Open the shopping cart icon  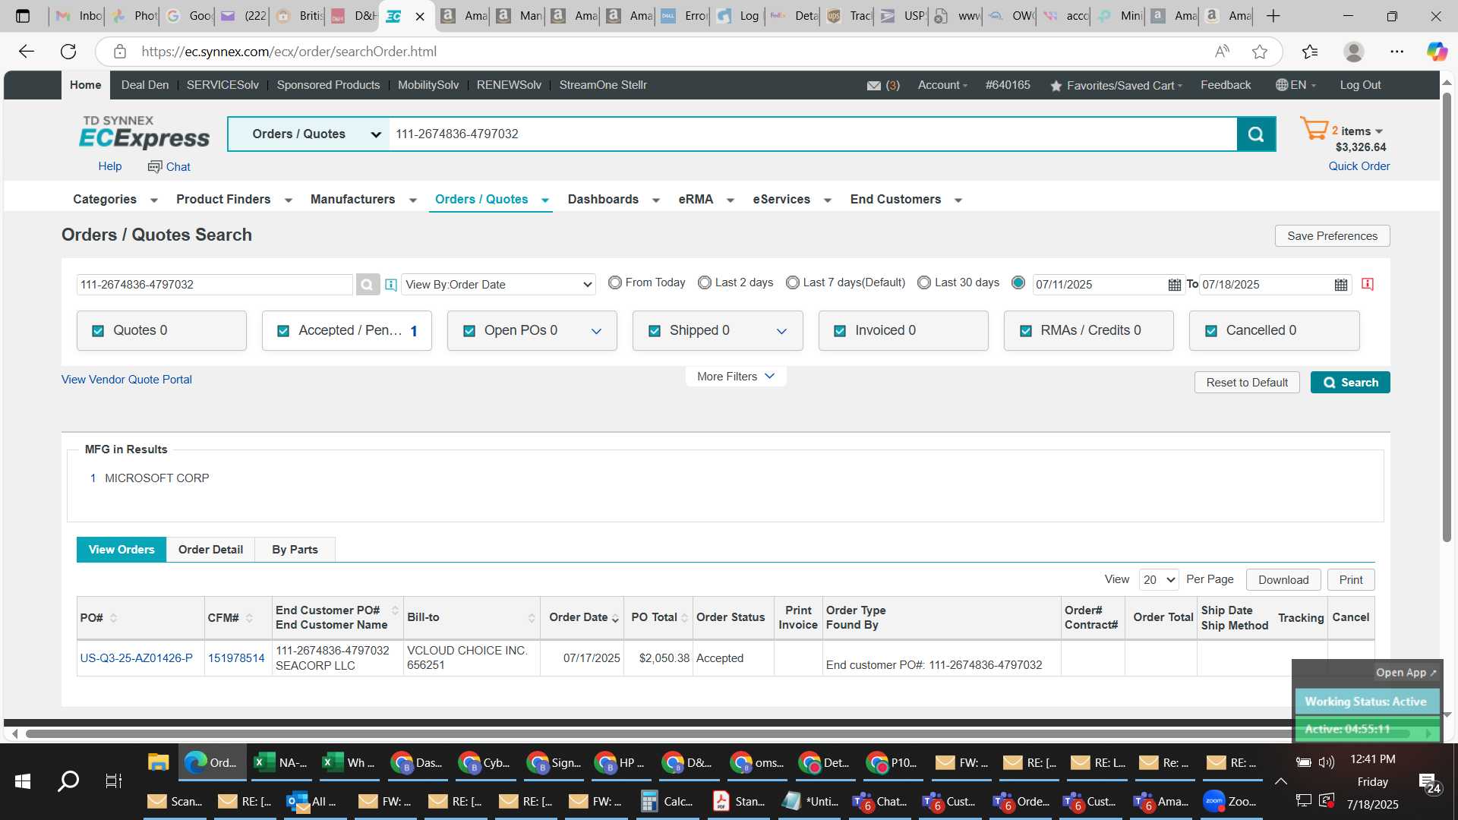(1314, 128)
